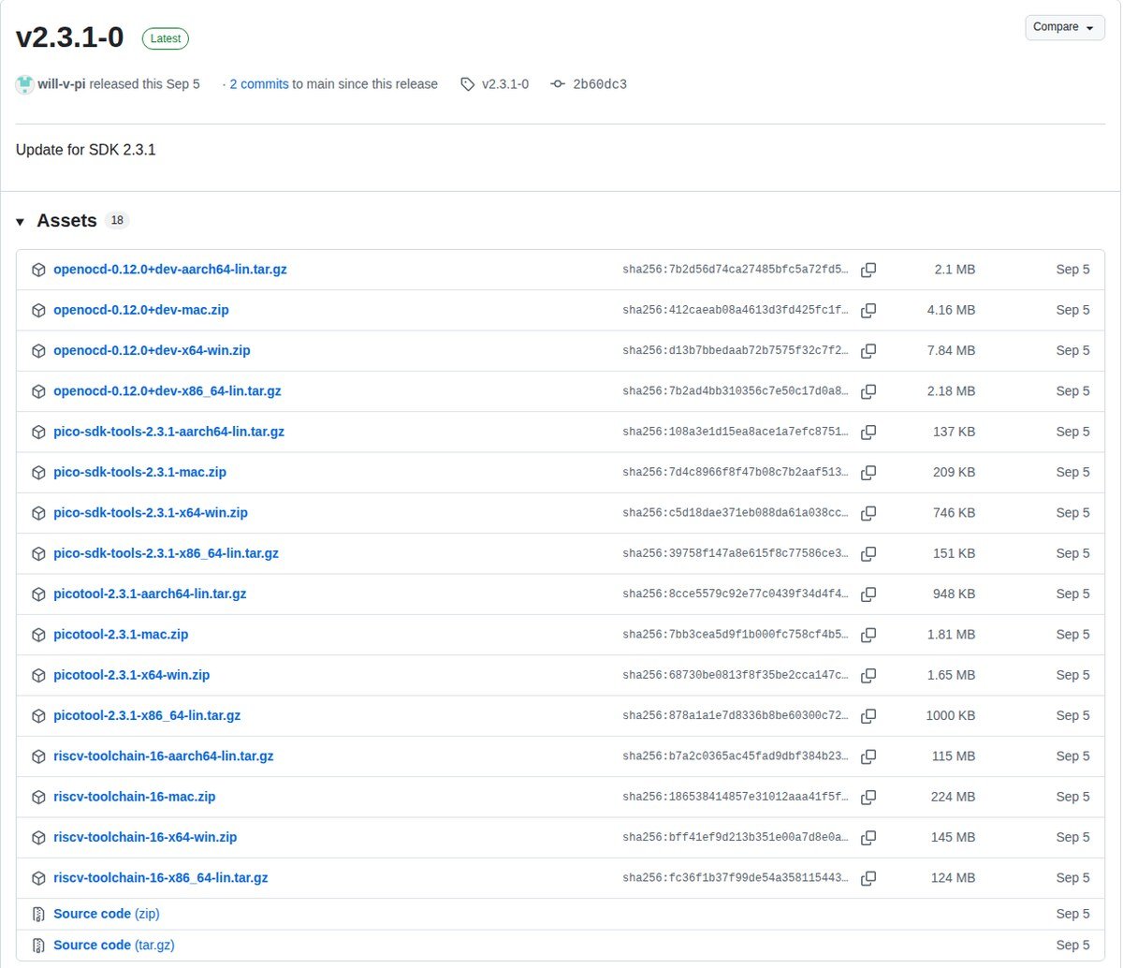
Task: Click package icon of riscv-toolchain-16-mac.zip
Action: pos(38,797)
